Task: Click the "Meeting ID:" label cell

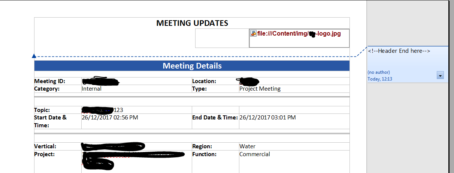Action: pos(50,81)
